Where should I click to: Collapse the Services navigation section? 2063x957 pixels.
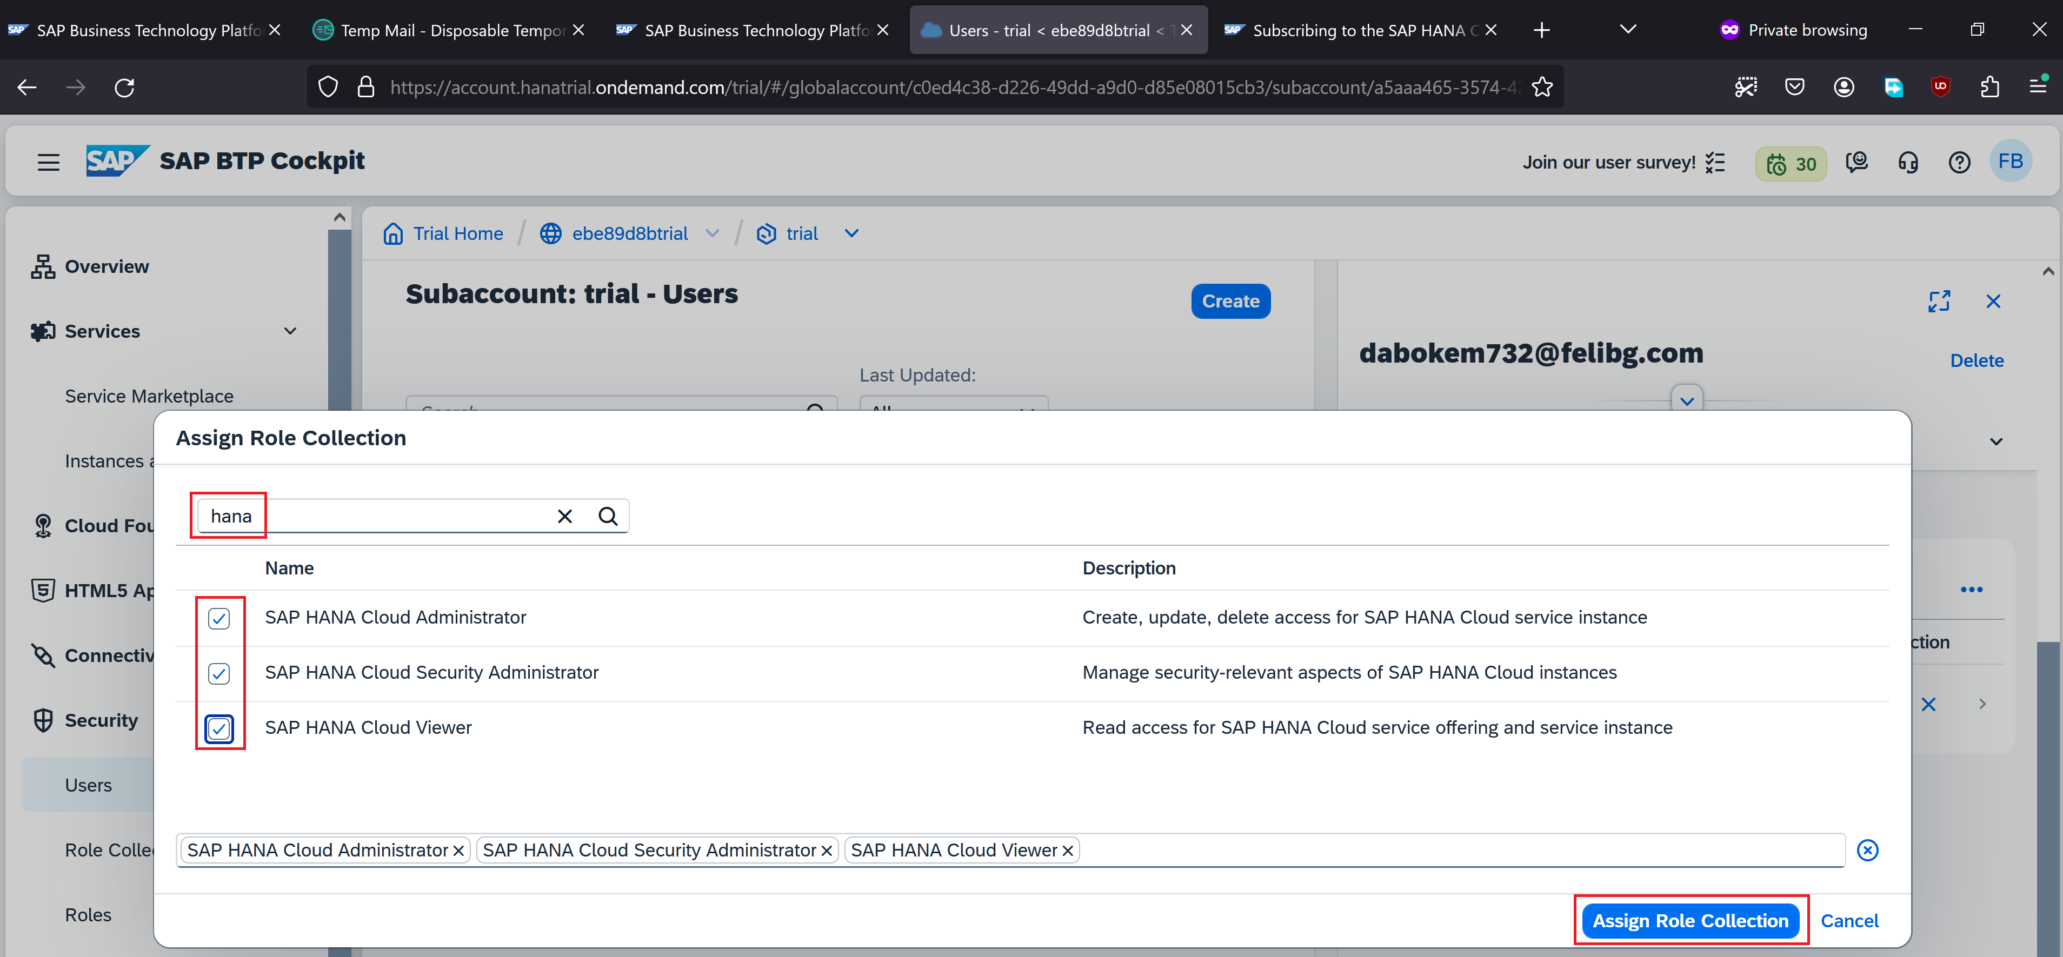click(x=291, y=331)
